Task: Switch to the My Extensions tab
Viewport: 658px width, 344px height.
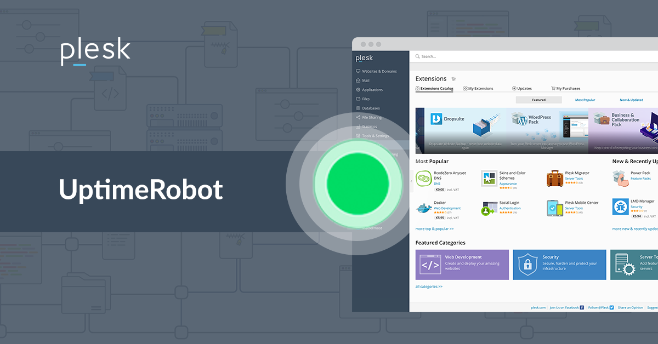Action: 478,88
